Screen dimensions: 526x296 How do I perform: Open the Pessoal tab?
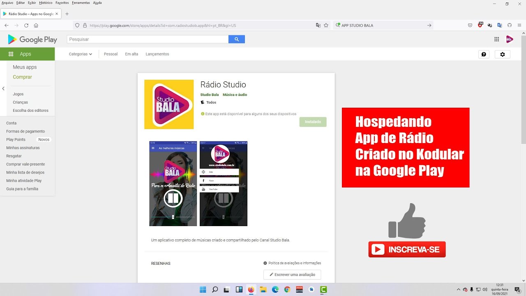point(111,54)
